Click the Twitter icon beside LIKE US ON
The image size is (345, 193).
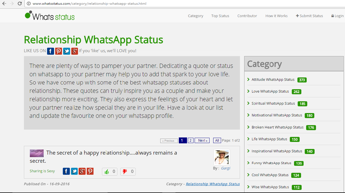point(66,51)
